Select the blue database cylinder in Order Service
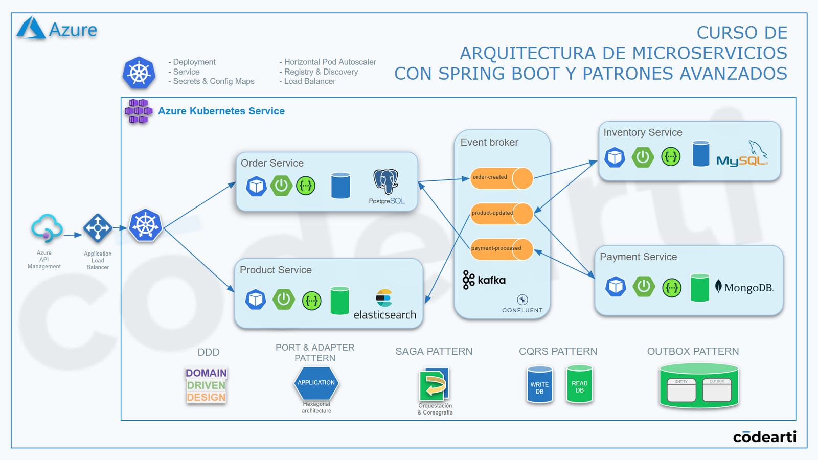Screen dimensions: 818x460 click(340, 185)
